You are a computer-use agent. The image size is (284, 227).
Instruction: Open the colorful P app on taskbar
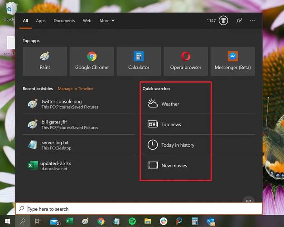pos(179,221)
